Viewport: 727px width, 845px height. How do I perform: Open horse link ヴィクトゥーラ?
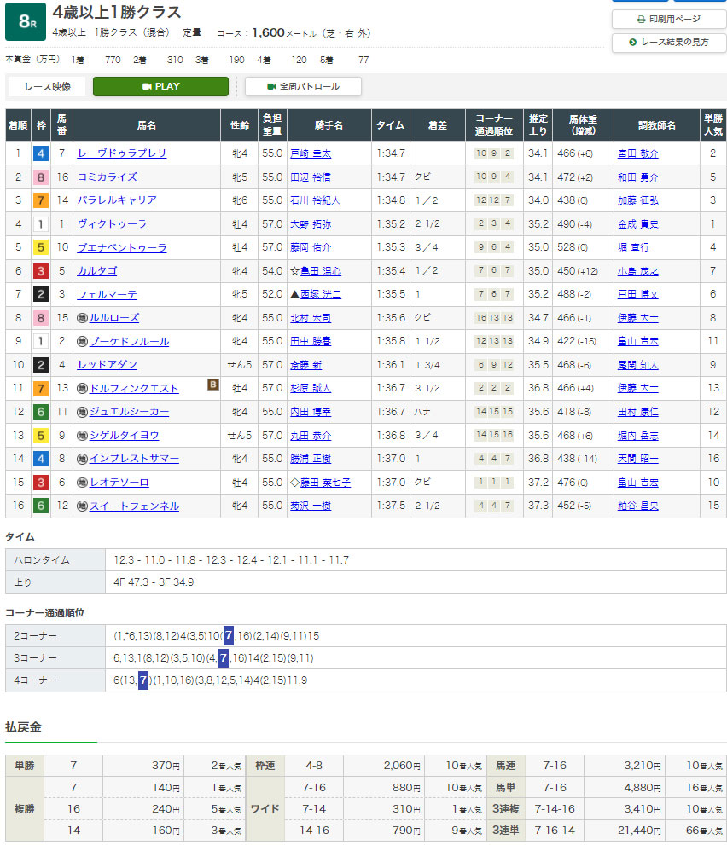tap(112, 224)
